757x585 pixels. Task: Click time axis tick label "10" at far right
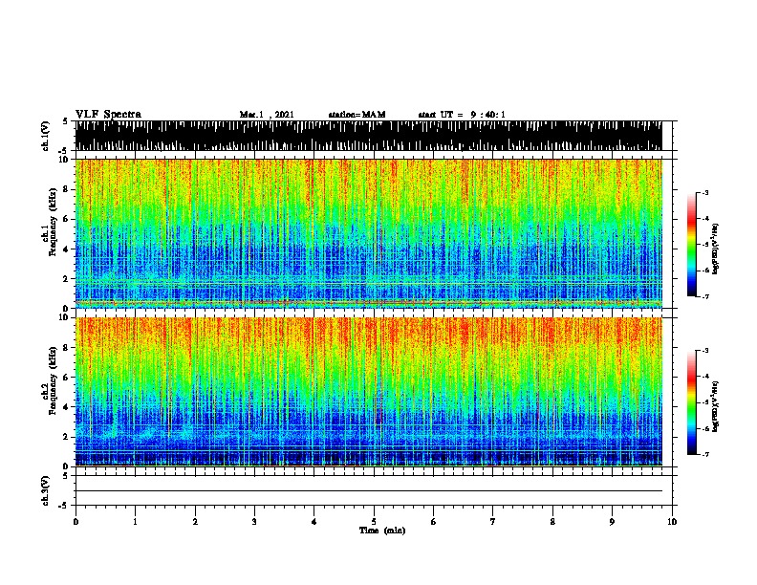672,522
